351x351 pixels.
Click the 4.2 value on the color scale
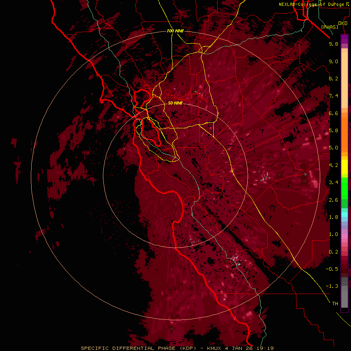click(333, 165)
